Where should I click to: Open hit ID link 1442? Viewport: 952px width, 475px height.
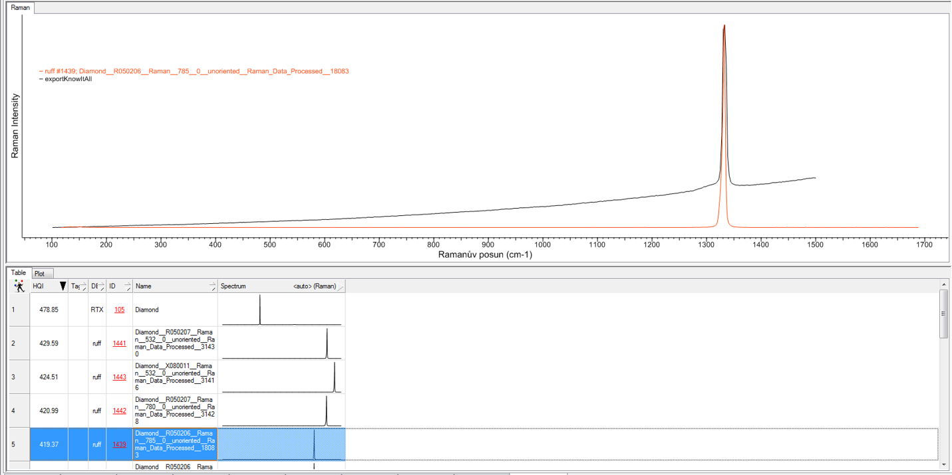119,411
